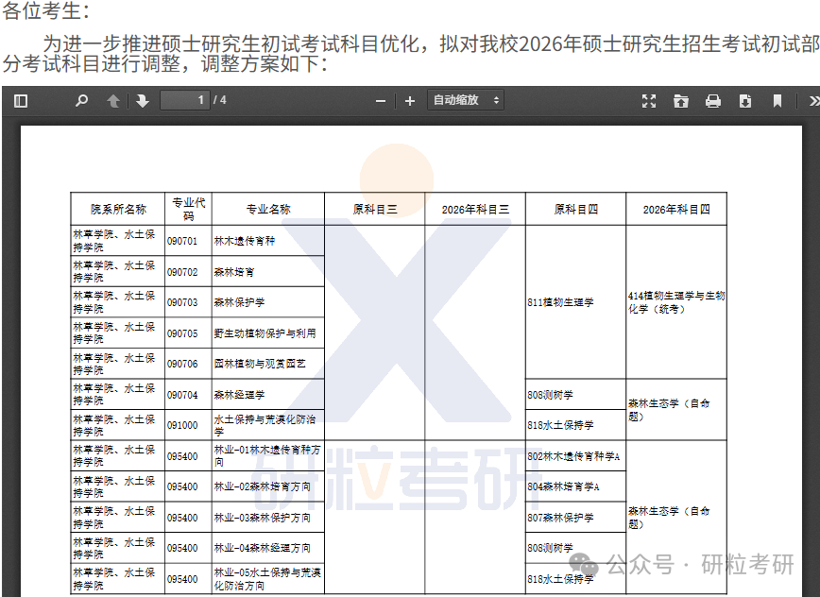The height and width of the screenshot is (597, 820).
Task: Click the major name 园林植物与观赏园艺
Action: pyautogui.click(x=260, y=364)
